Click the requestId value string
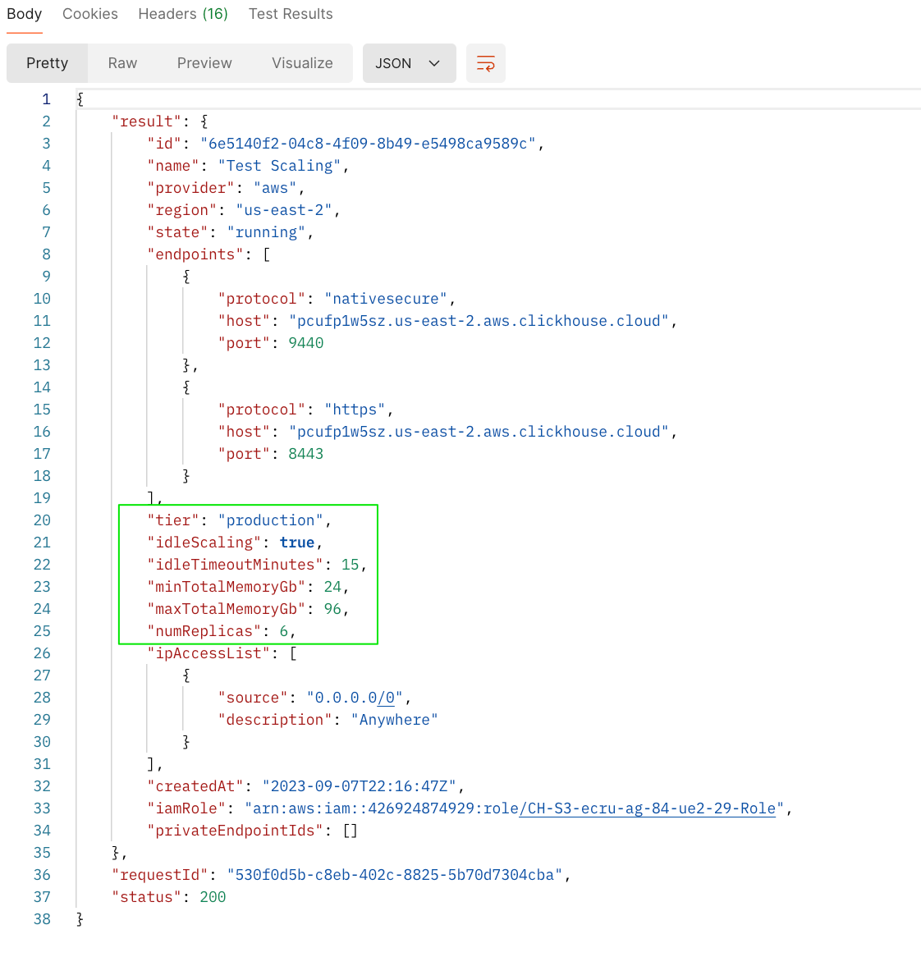The image size is (921, 957). (x=395, y=875)
